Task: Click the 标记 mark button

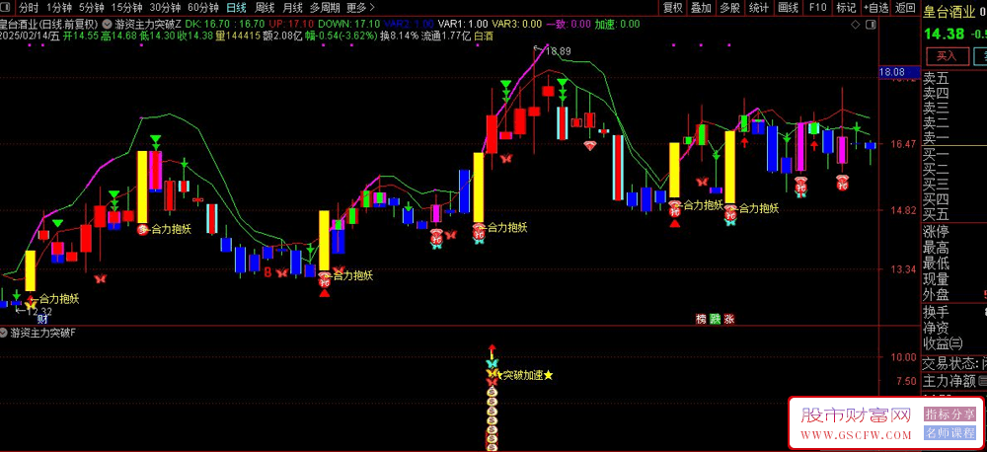Action: tap(846, 8)
